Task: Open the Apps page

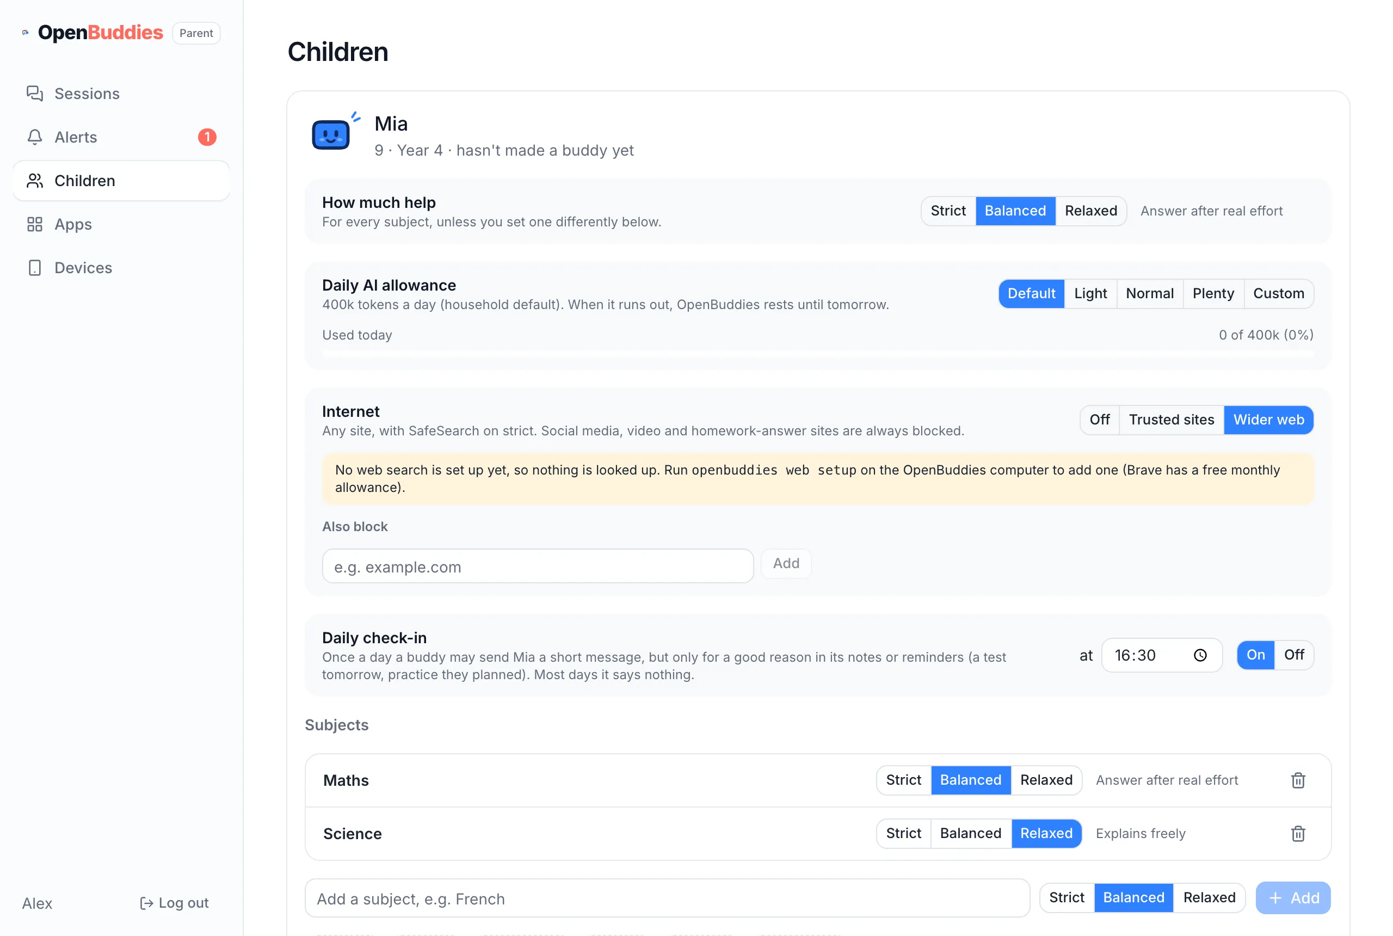Action: coord(121,224)
